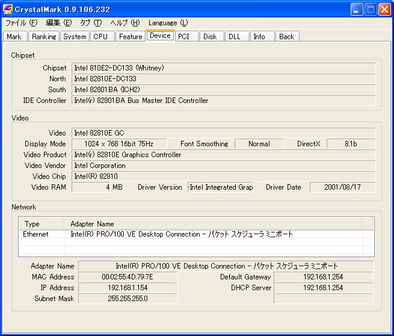The width and height of the screenshot is (394, 336).
Task: Click the Default Gateway value 192.168.1.254
Action: coord(324,277)
